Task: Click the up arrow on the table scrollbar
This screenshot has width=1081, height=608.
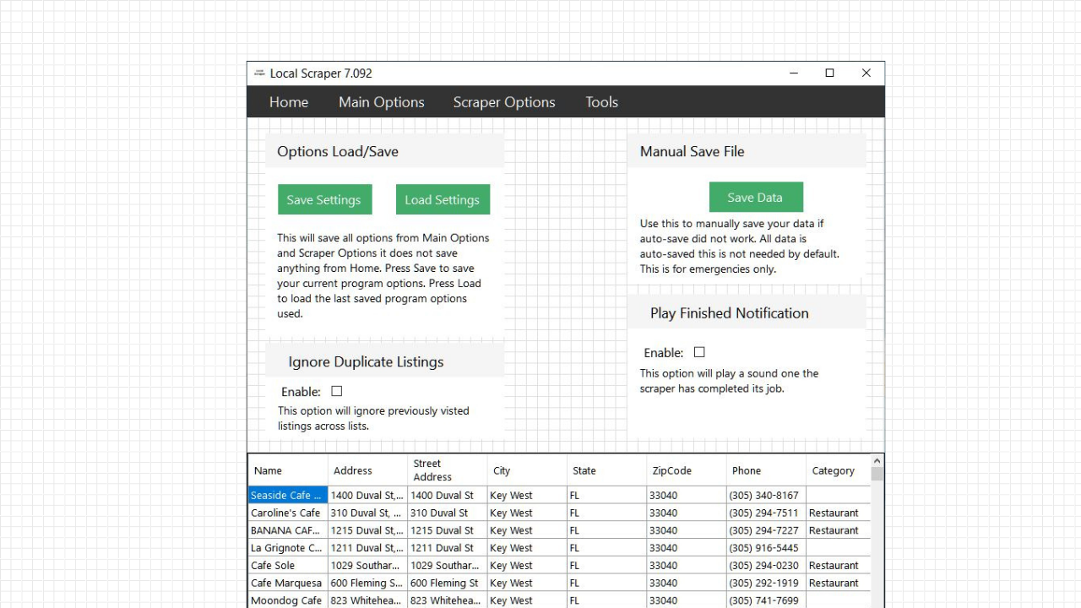Action: tap(877, 460)
